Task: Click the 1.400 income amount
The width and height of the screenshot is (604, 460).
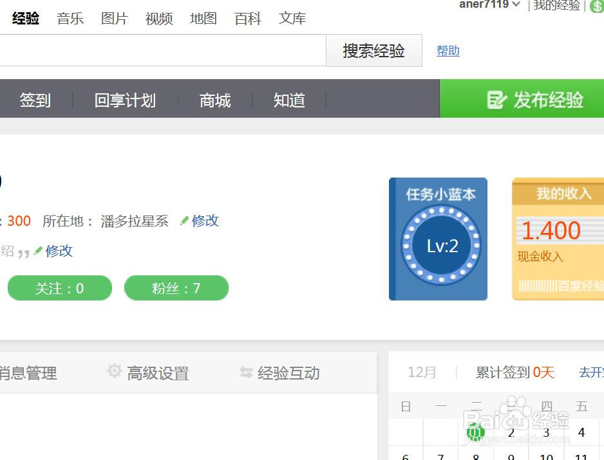Action: click(551, 230)
